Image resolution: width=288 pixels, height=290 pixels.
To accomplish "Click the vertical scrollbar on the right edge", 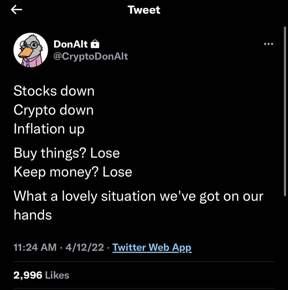I will pyautogui.click(x=285, y=109).
